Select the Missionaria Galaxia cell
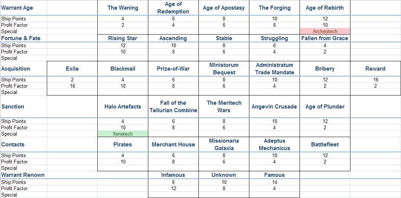 click(x=224, y=145)
